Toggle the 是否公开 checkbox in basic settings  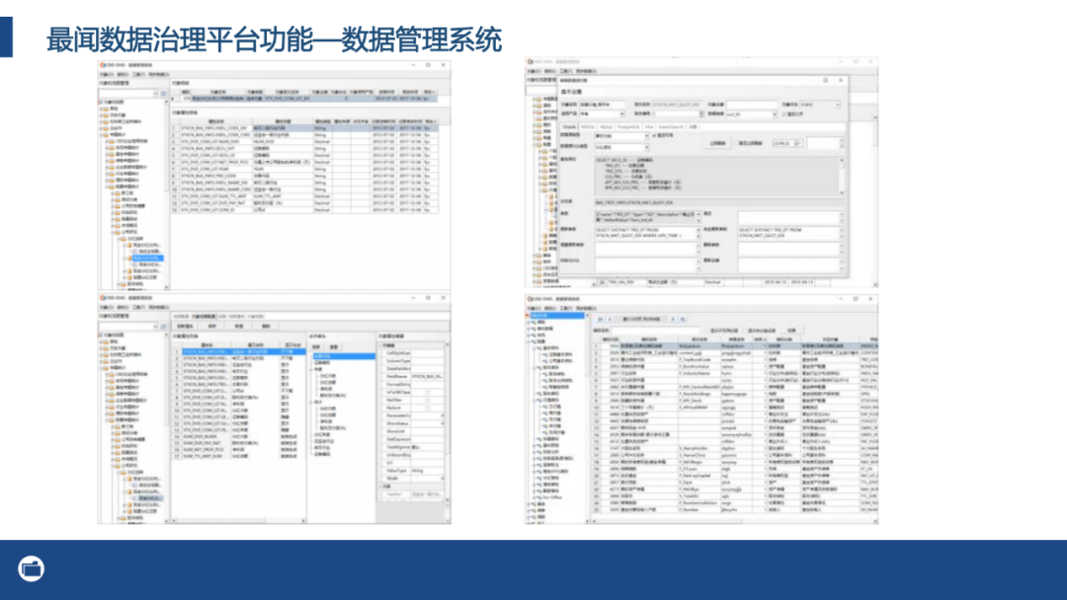(x=784, y=114)
